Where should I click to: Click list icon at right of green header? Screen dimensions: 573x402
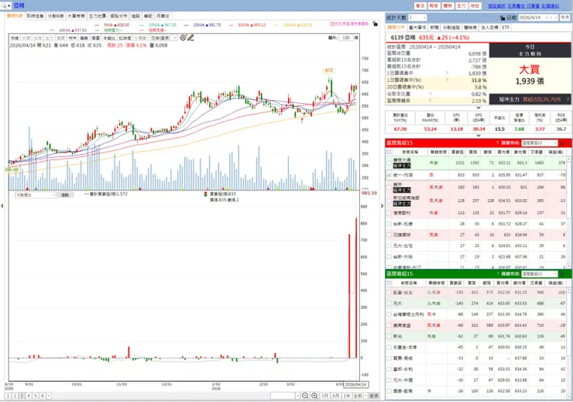point(562,273)
